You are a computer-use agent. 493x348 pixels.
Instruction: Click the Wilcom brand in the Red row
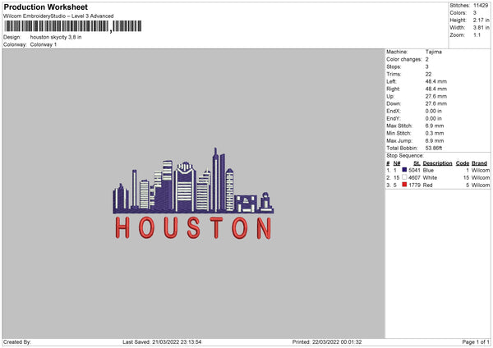481,185
